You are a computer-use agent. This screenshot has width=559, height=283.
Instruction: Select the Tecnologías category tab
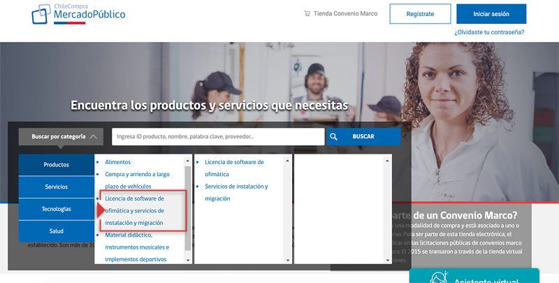click(x=57, y=209)
